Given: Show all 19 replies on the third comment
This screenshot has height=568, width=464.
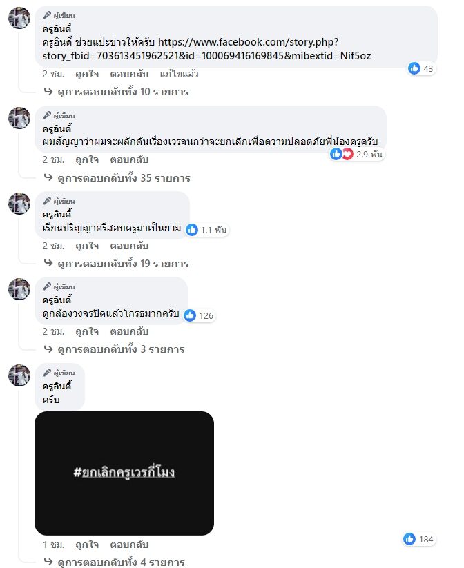Looking at the screenshot, I should 116,264.
